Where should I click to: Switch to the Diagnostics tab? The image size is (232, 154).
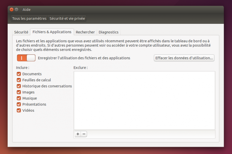click(x=108, y=32)
